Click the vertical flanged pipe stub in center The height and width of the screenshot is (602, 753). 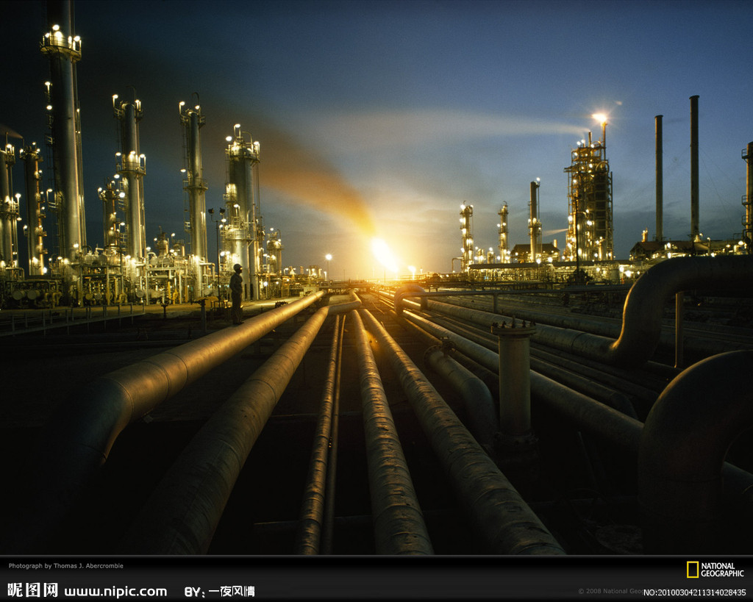[513, 379]
